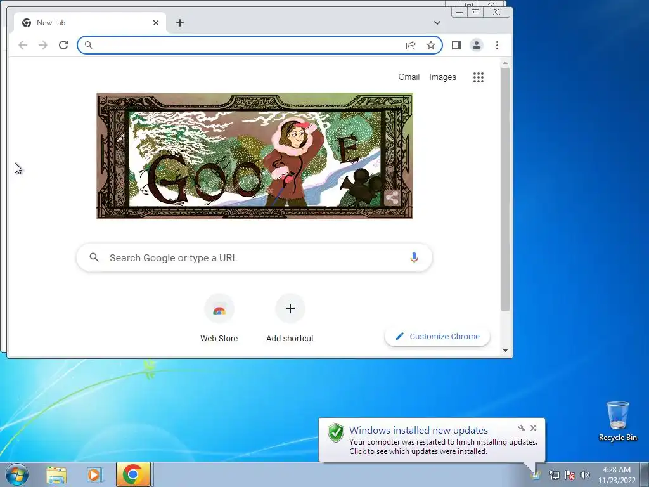Click the taskbar clock showing 4:28 AM

(x=616, y=475)
